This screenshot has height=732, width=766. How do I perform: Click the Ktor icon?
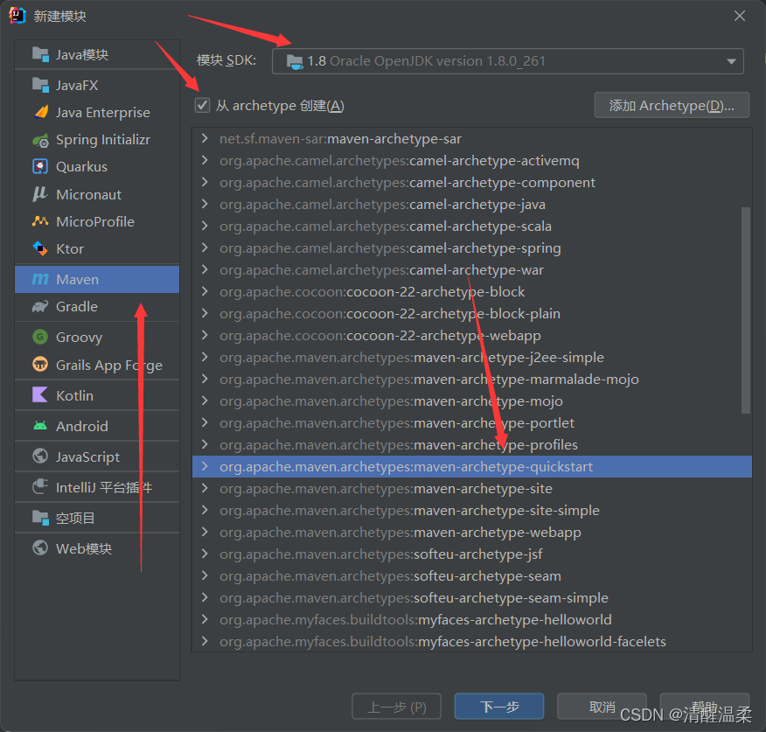[x=40, y=248]
